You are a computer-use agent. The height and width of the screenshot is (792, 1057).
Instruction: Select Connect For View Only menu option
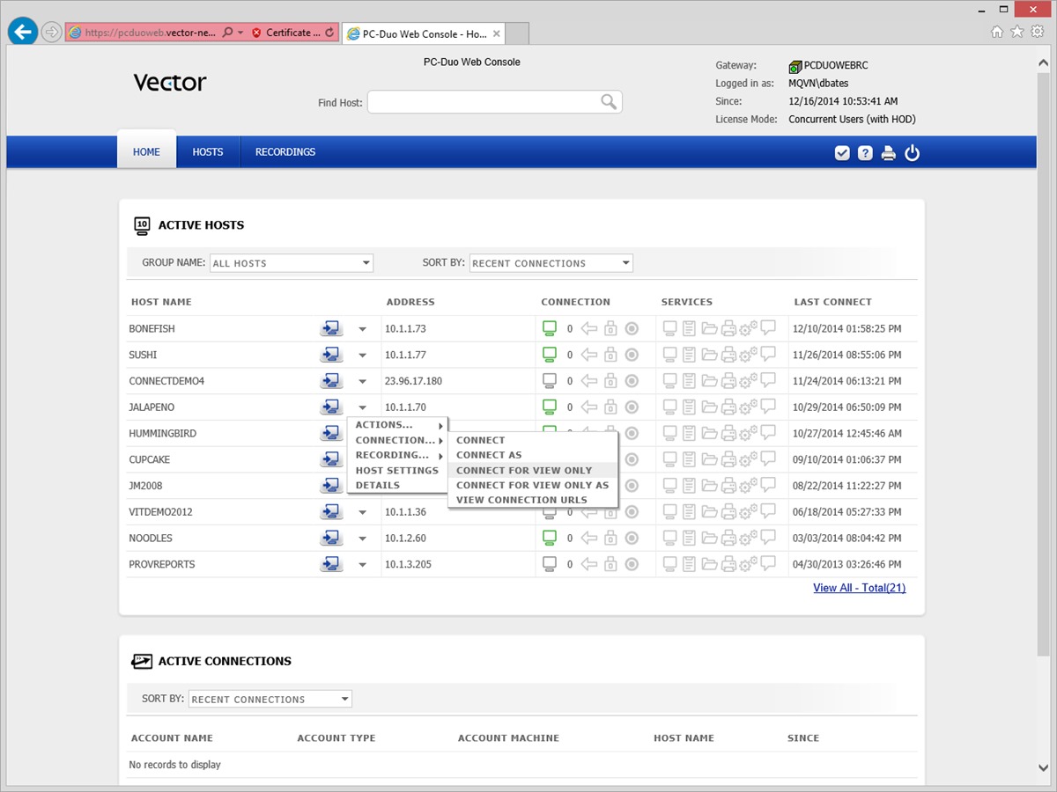tap(524, 471)
